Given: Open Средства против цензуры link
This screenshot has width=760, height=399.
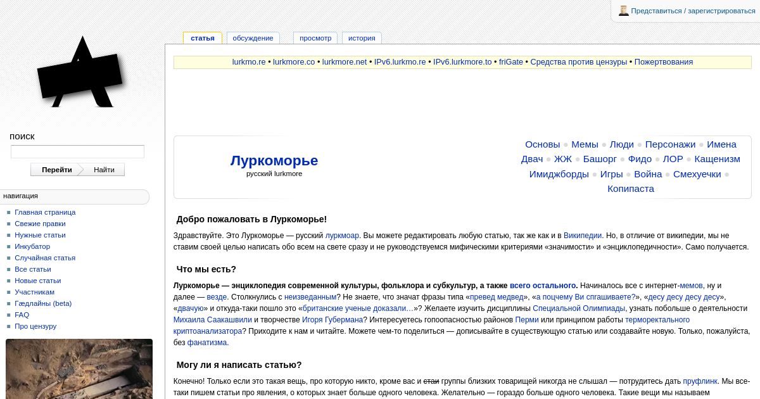Looking at the screenshot, I should tap(579, 62).
